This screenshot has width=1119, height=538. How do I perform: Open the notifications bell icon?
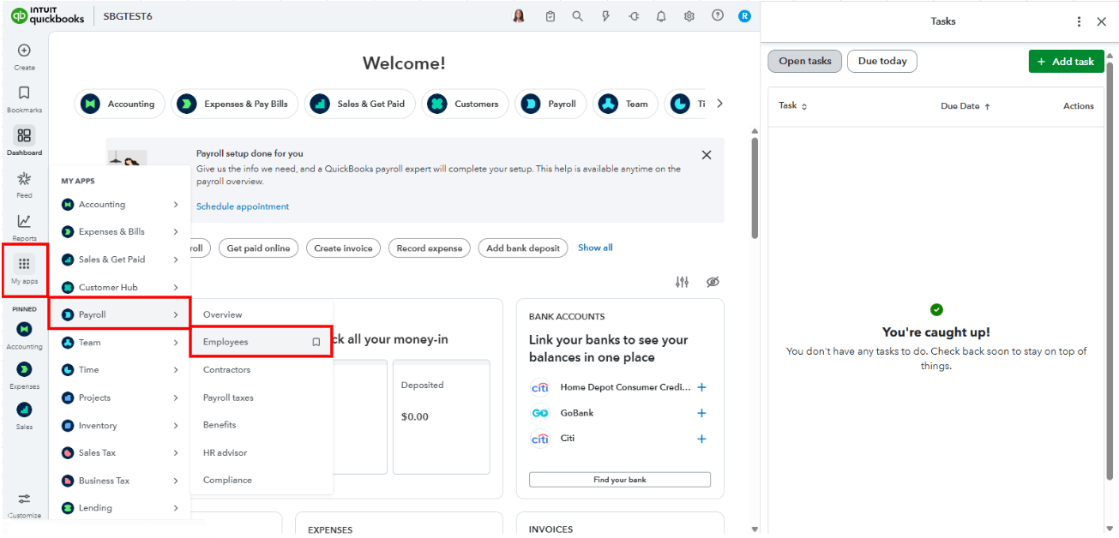point(661,15)
